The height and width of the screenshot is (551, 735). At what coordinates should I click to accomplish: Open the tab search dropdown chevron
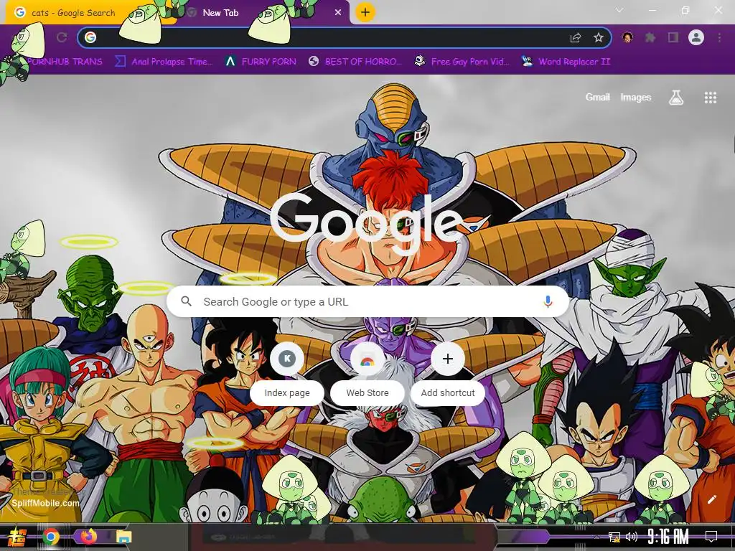[x=619, y=10]
